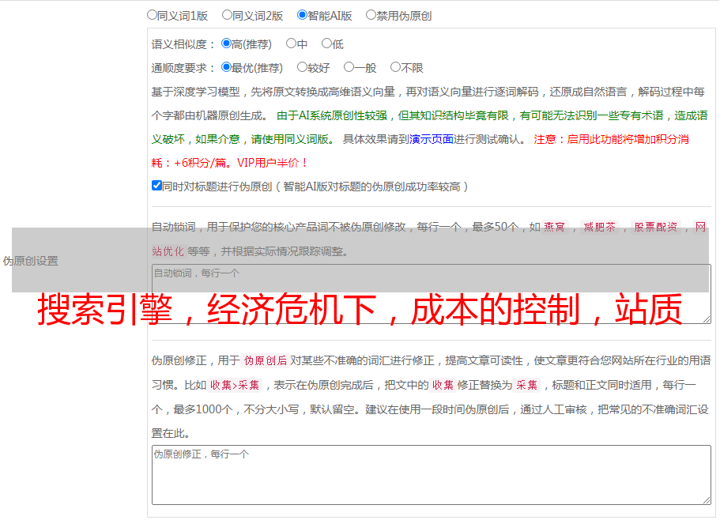Set 语义相似度 to 中

tap(291, 43)
